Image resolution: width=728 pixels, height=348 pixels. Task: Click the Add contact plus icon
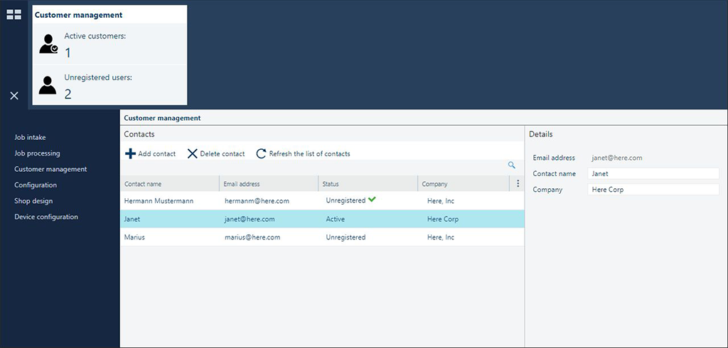[x=131, y=153]
